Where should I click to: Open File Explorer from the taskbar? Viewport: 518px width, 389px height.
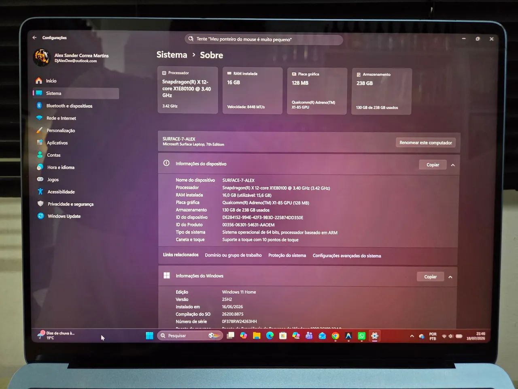click(256, 336)
